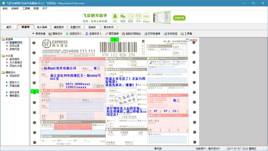
Task: Check the 自寄件 checkbox box
Action: (x=185, y=54)
